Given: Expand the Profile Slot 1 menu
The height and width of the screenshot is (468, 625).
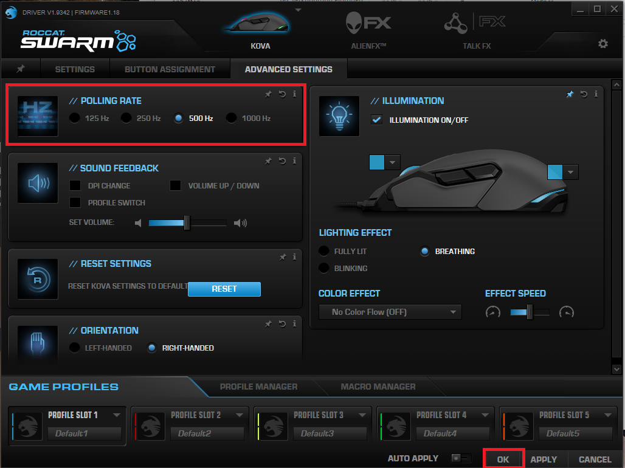Looking at the screenshot, I should tap(117, 415).
